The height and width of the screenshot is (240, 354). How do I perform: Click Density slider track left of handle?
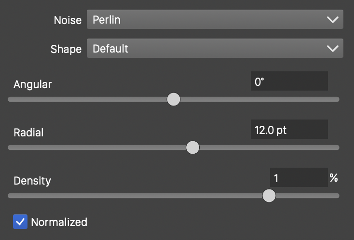[135, 196]
